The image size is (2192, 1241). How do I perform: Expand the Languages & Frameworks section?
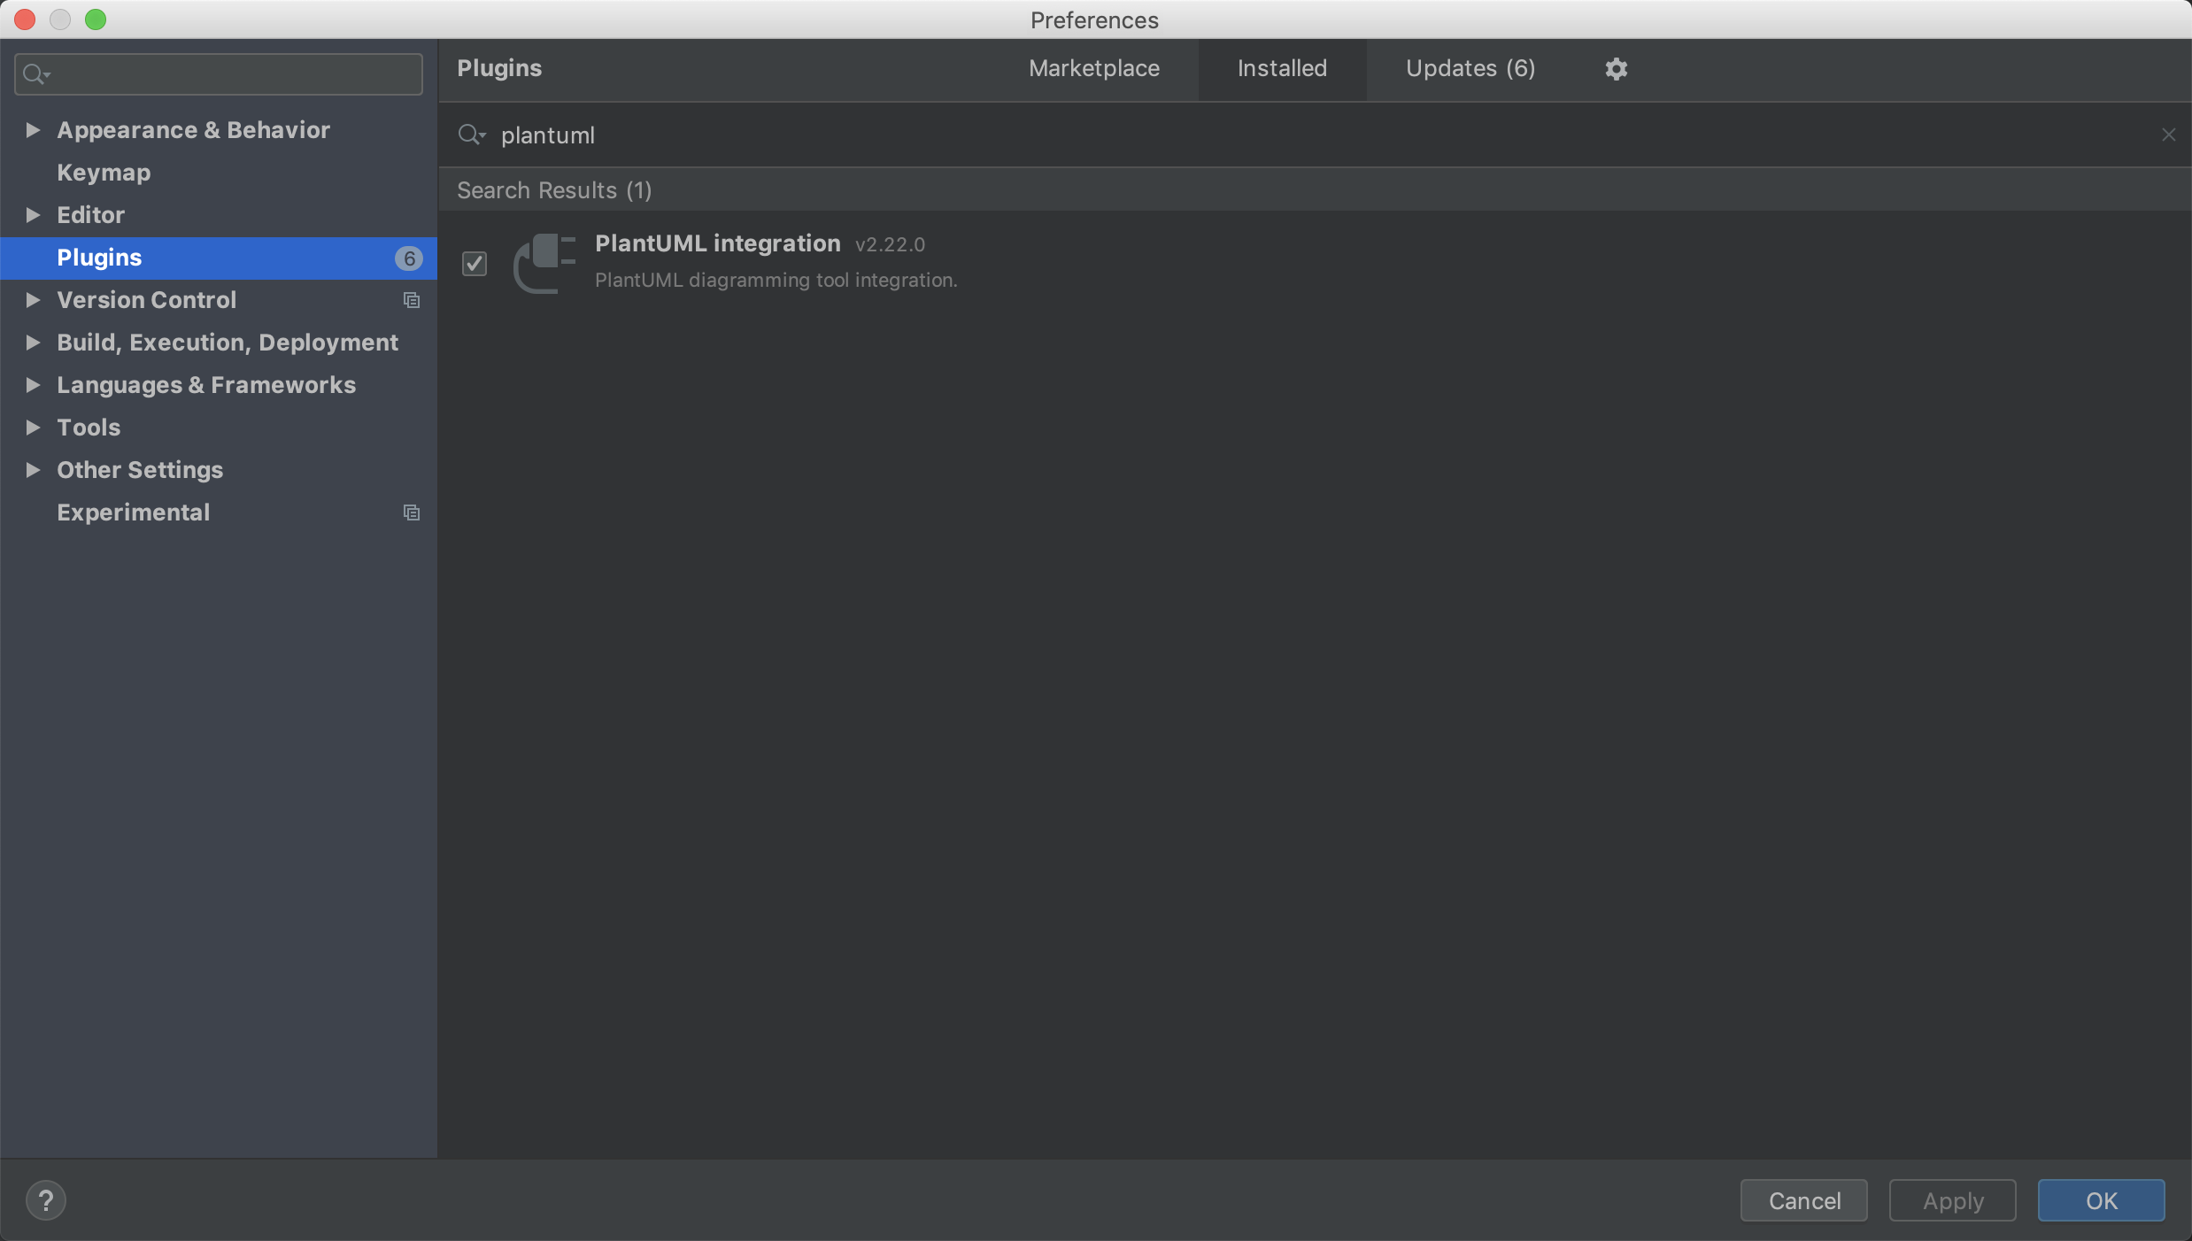32,385
